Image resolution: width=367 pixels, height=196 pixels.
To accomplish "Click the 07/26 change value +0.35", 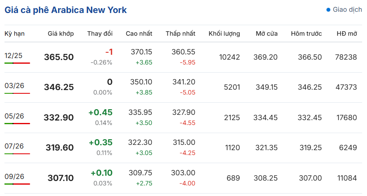I will click(100, 142).
